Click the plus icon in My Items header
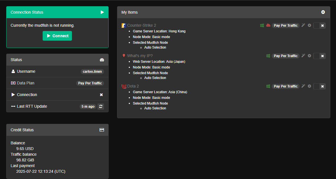The height and width of the screenshot is (179, 336). click(323, 12)
